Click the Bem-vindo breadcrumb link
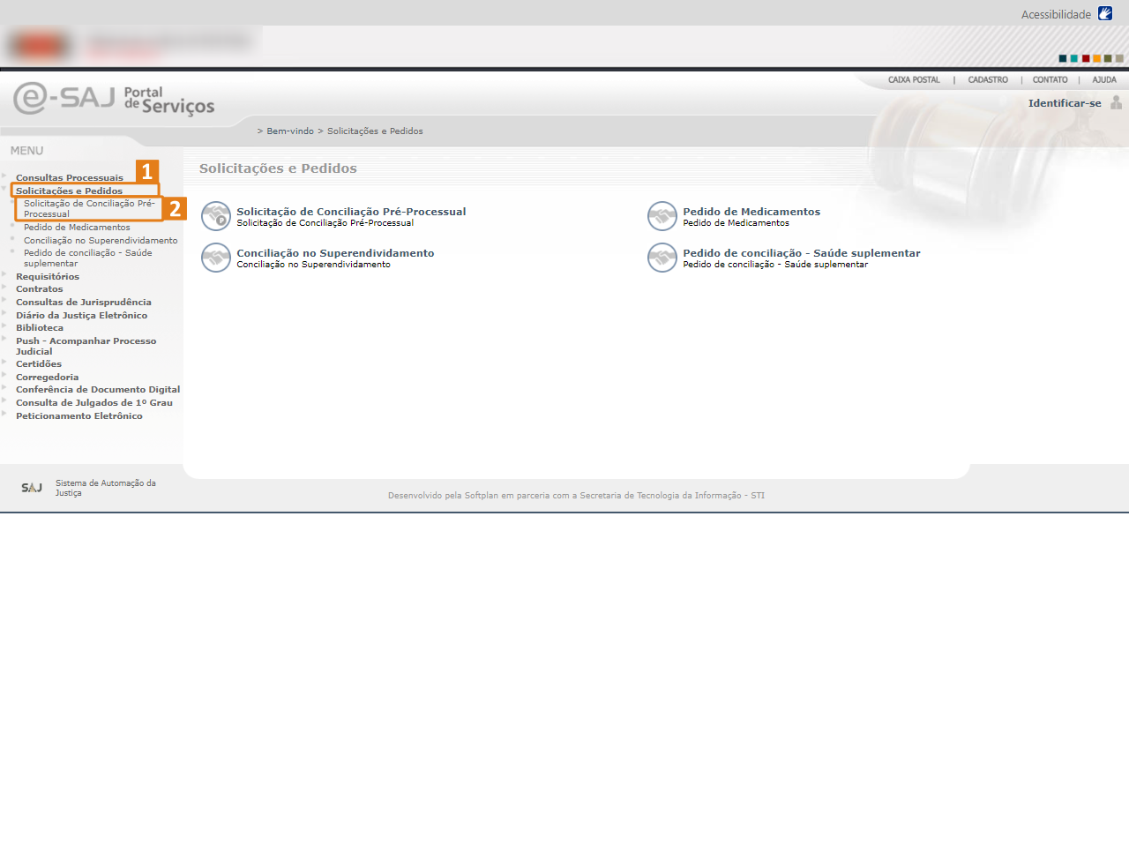 [x=290, y=131]
